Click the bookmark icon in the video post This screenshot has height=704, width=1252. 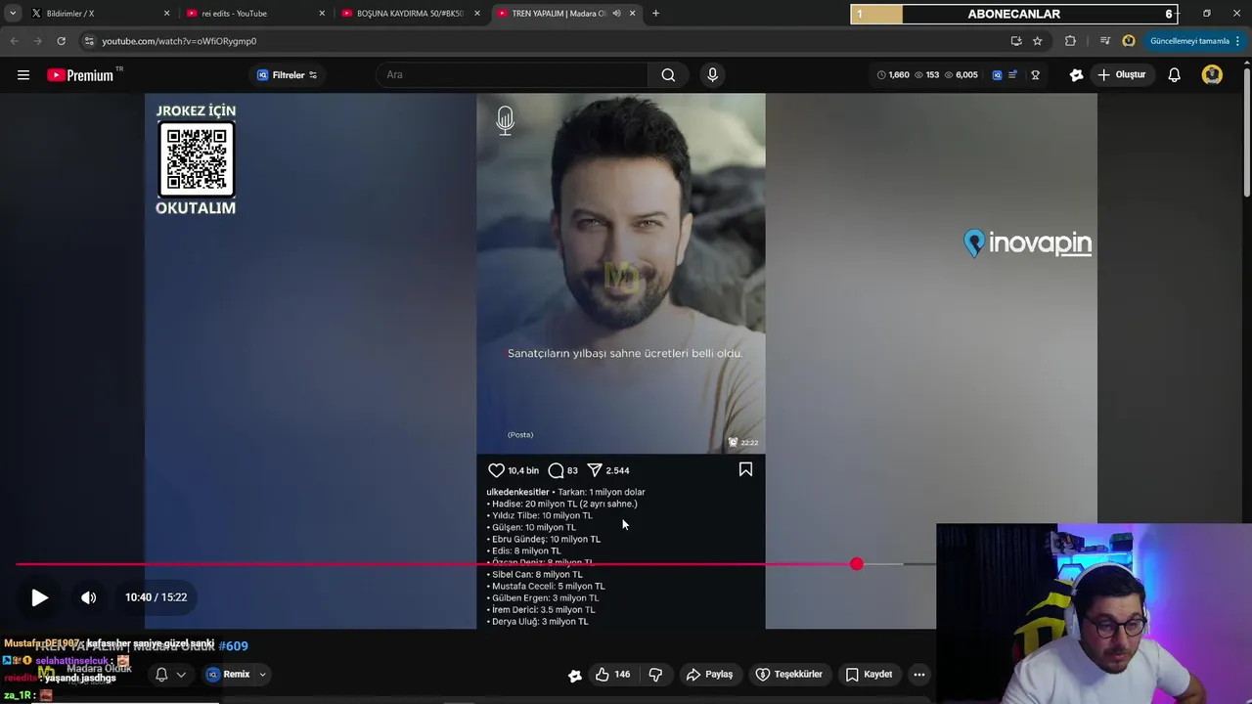point(745,469)
